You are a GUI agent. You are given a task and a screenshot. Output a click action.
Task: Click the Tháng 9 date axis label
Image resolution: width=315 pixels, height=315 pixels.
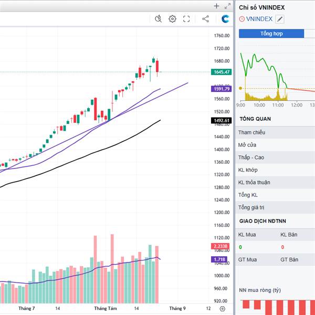177,308
